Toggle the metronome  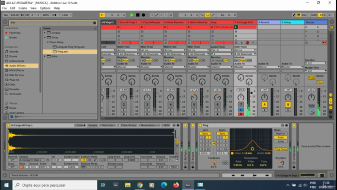point(55,15)
